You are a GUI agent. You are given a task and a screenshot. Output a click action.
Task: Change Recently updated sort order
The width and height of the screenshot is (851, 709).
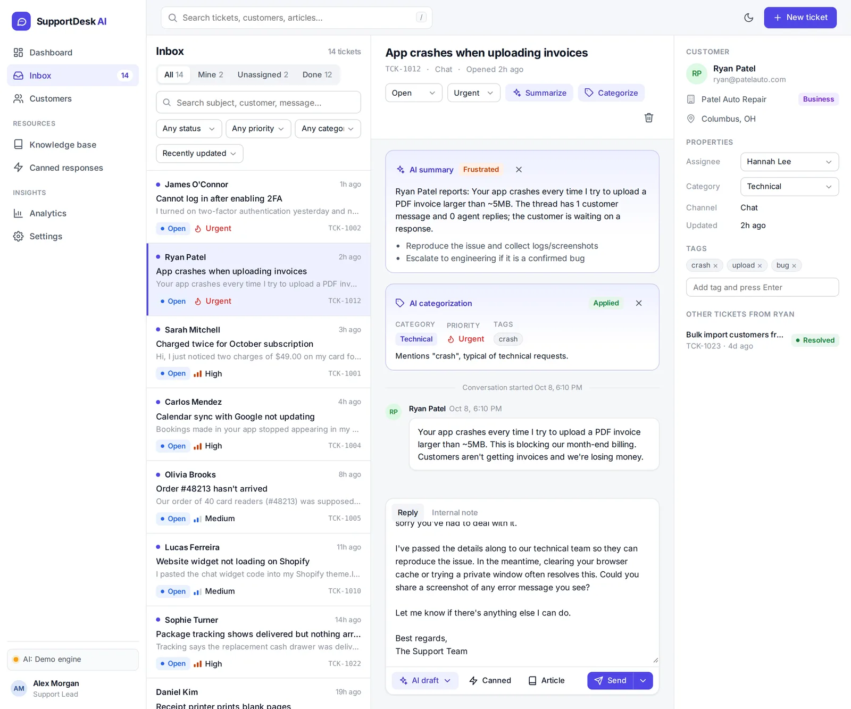(199, 153)
